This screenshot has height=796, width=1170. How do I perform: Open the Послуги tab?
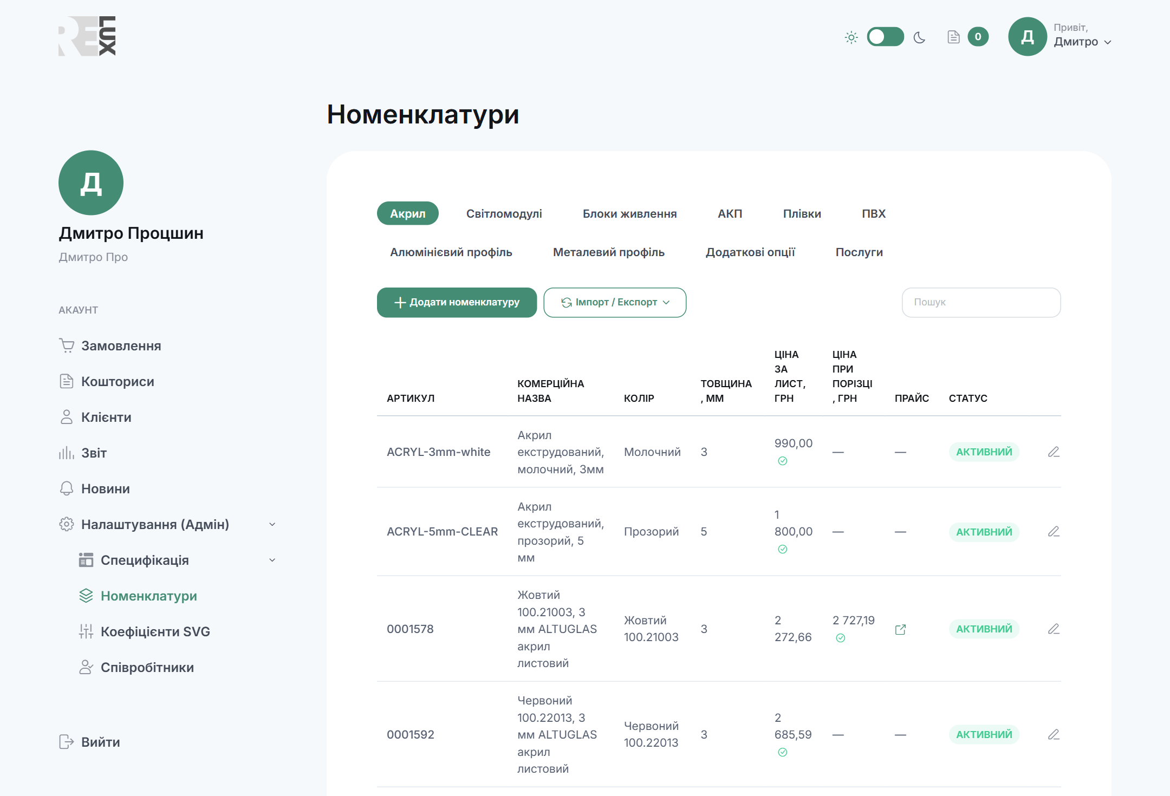859,252
